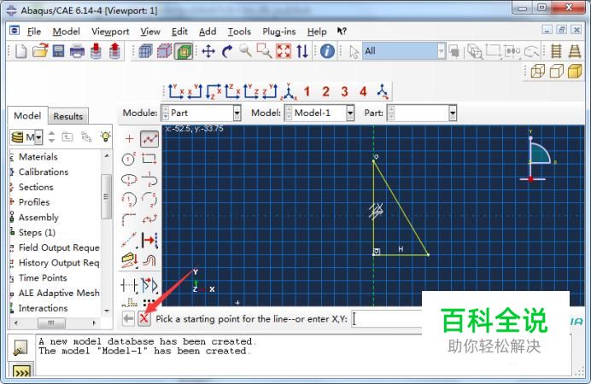The width and height of the screenshot is (591, 384).
Task: Expand the Materials tree item
Action: 38,157
